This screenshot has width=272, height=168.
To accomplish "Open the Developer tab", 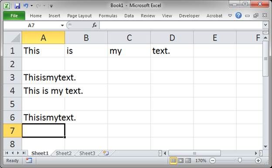I will coord(189,16).
